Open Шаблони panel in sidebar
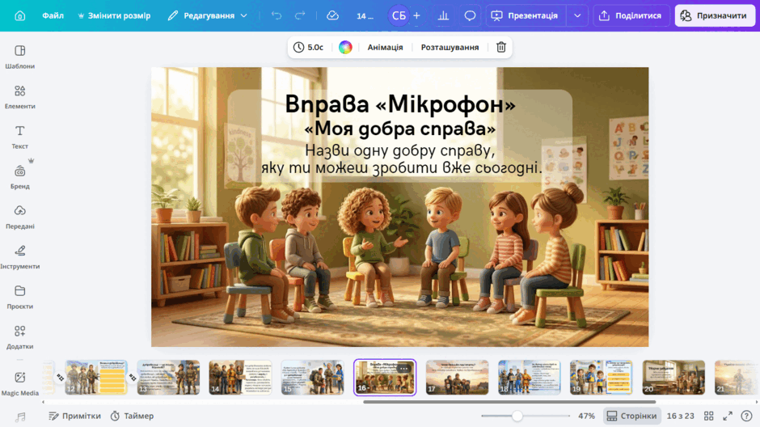Viewport: 760px width, 427px height. pos(20,57)
